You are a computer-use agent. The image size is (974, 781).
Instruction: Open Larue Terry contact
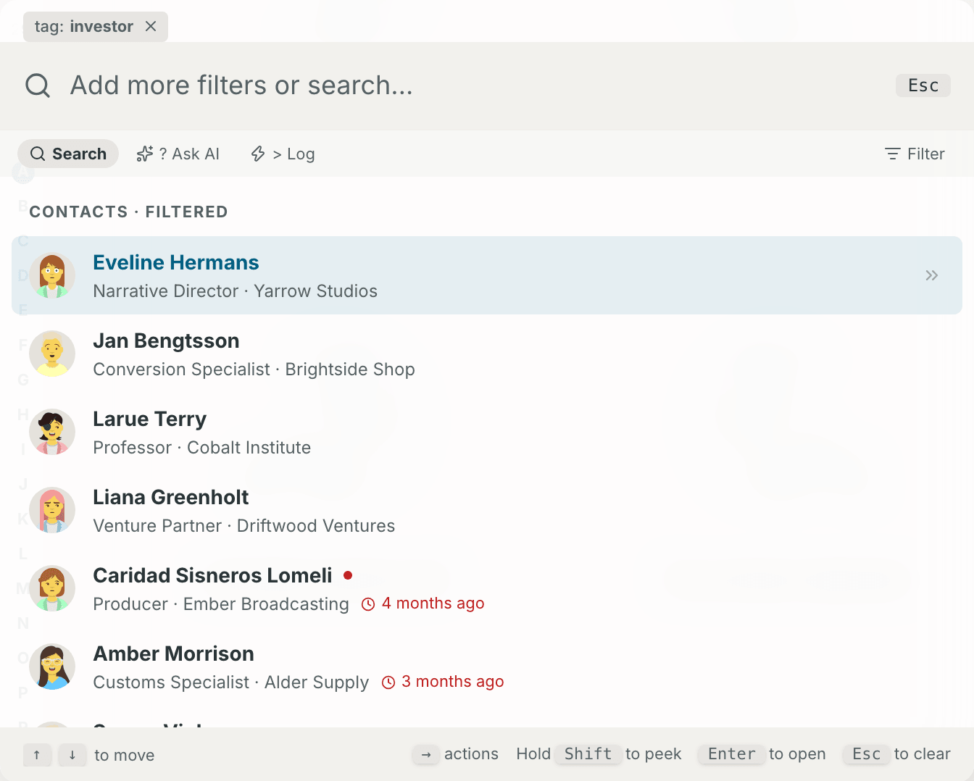pyautogui.click(x=487, y=432)
